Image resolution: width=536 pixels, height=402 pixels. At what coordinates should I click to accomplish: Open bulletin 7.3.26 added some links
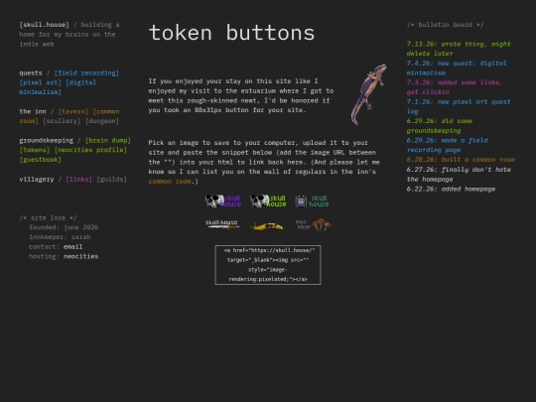click(455, 87)
